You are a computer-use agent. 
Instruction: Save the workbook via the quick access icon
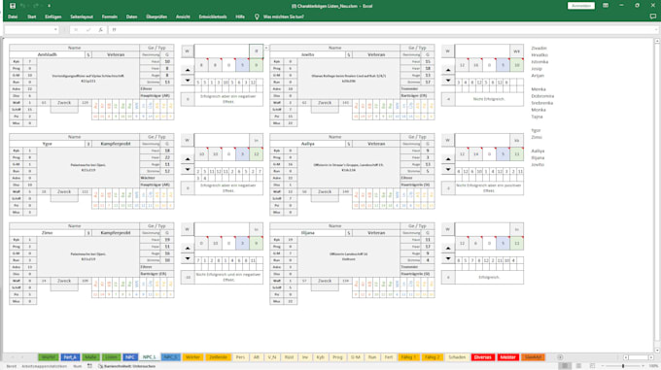pyautogui.click(x=13, y=6)
